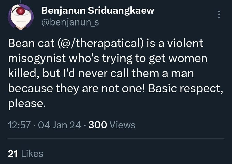Click the divider line above the Likes count
This screenshot has height=164, width=232.
116,138
